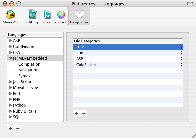The width and height of the screenshot is (196, 138).
Task: Collapse the HTML+Embedded language node
Action: 11,58
